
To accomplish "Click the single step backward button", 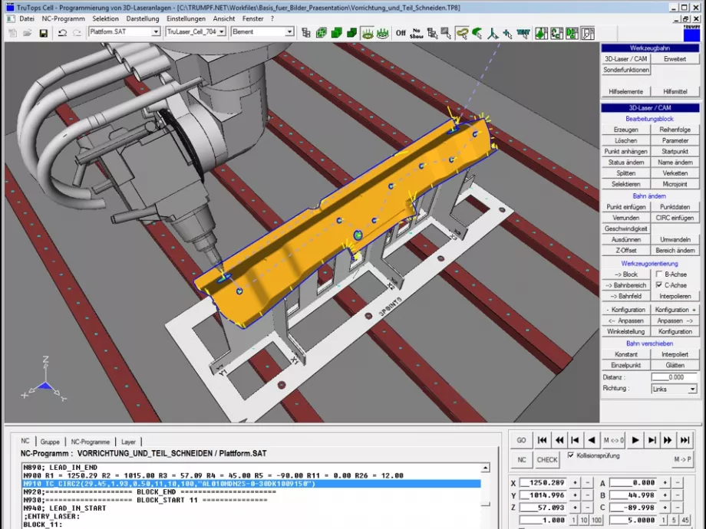I will [x=592, y=440].
